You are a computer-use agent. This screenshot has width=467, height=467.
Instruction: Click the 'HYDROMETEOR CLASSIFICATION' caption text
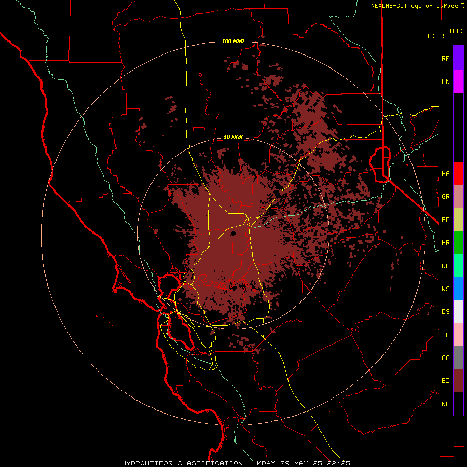182,463
